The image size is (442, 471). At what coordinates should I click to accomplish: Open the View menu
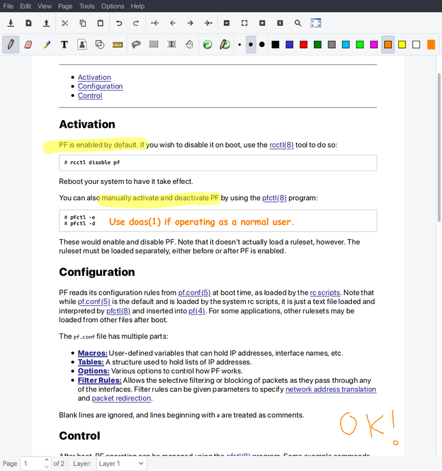(x=44, y=6)
